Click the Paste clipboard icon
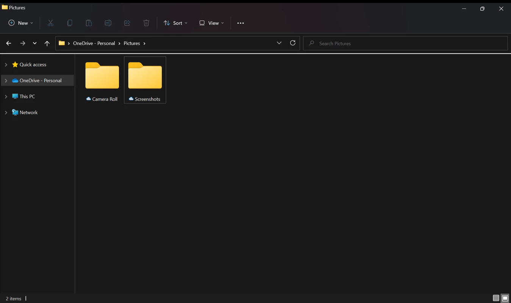The height and width of the screenshot is (303, 511). point(89,23)
